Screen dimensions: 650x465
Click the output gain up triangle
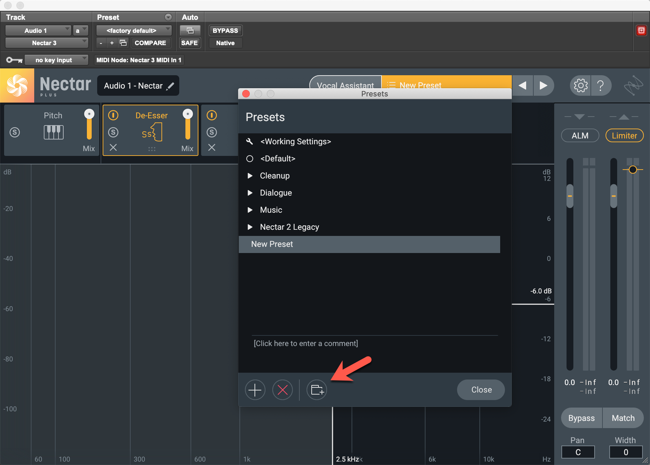click(624, 117)
